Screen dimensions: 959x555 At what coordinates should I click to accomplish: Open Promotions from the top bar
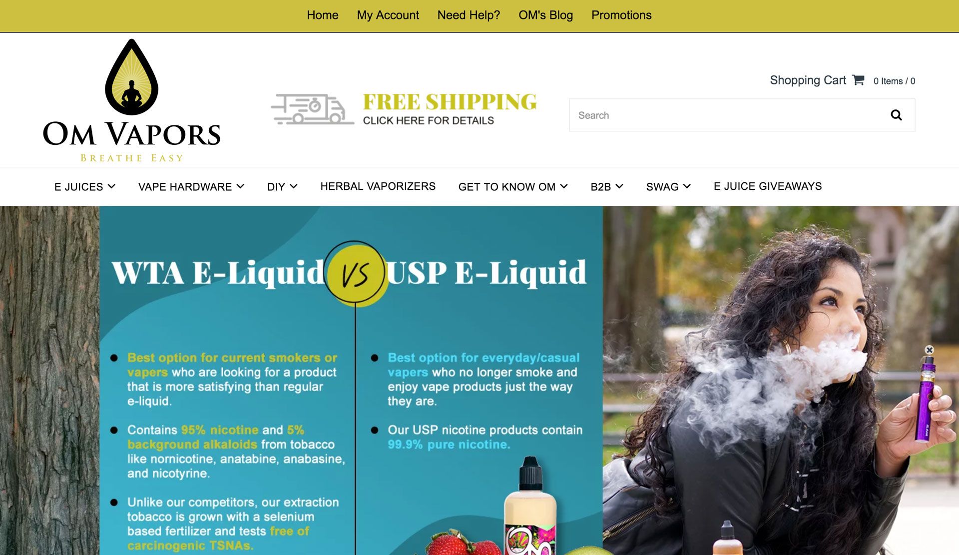(x=621, y=15)
